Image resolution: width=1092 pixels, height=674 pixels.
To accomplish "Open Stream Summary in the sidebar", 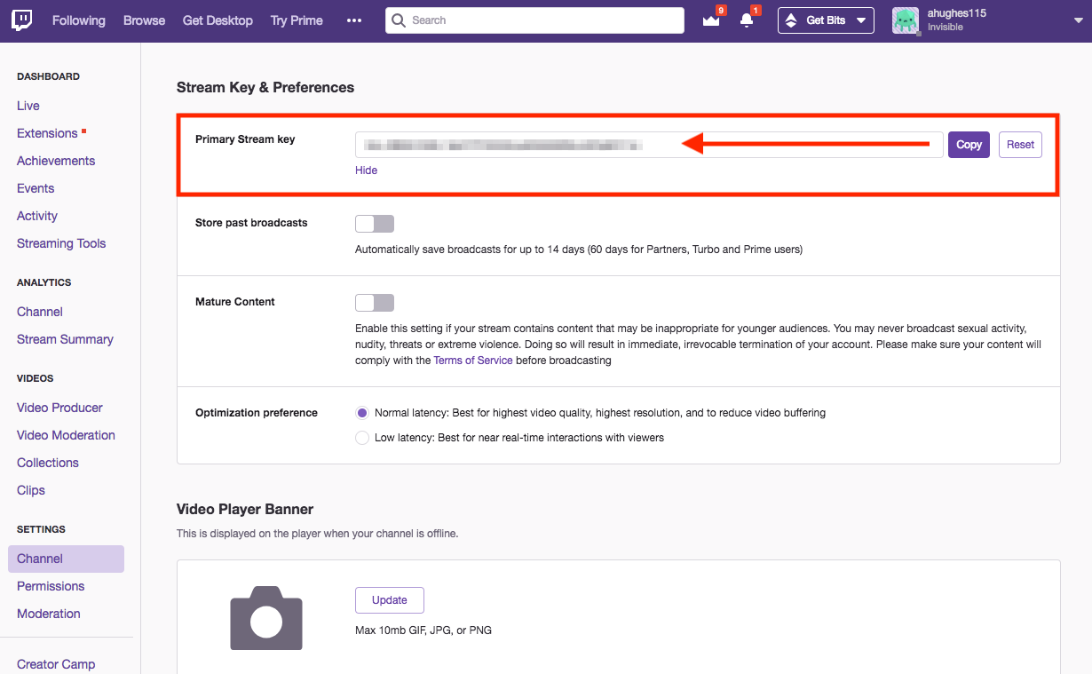I will [x=65, y=339].
